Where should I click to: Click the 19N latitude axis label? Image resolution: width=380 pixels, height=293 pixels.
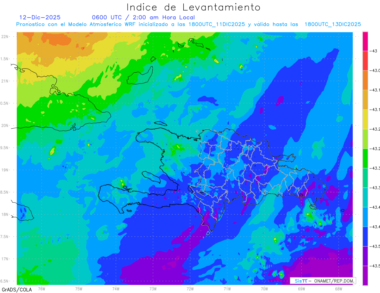pos(4,170)
